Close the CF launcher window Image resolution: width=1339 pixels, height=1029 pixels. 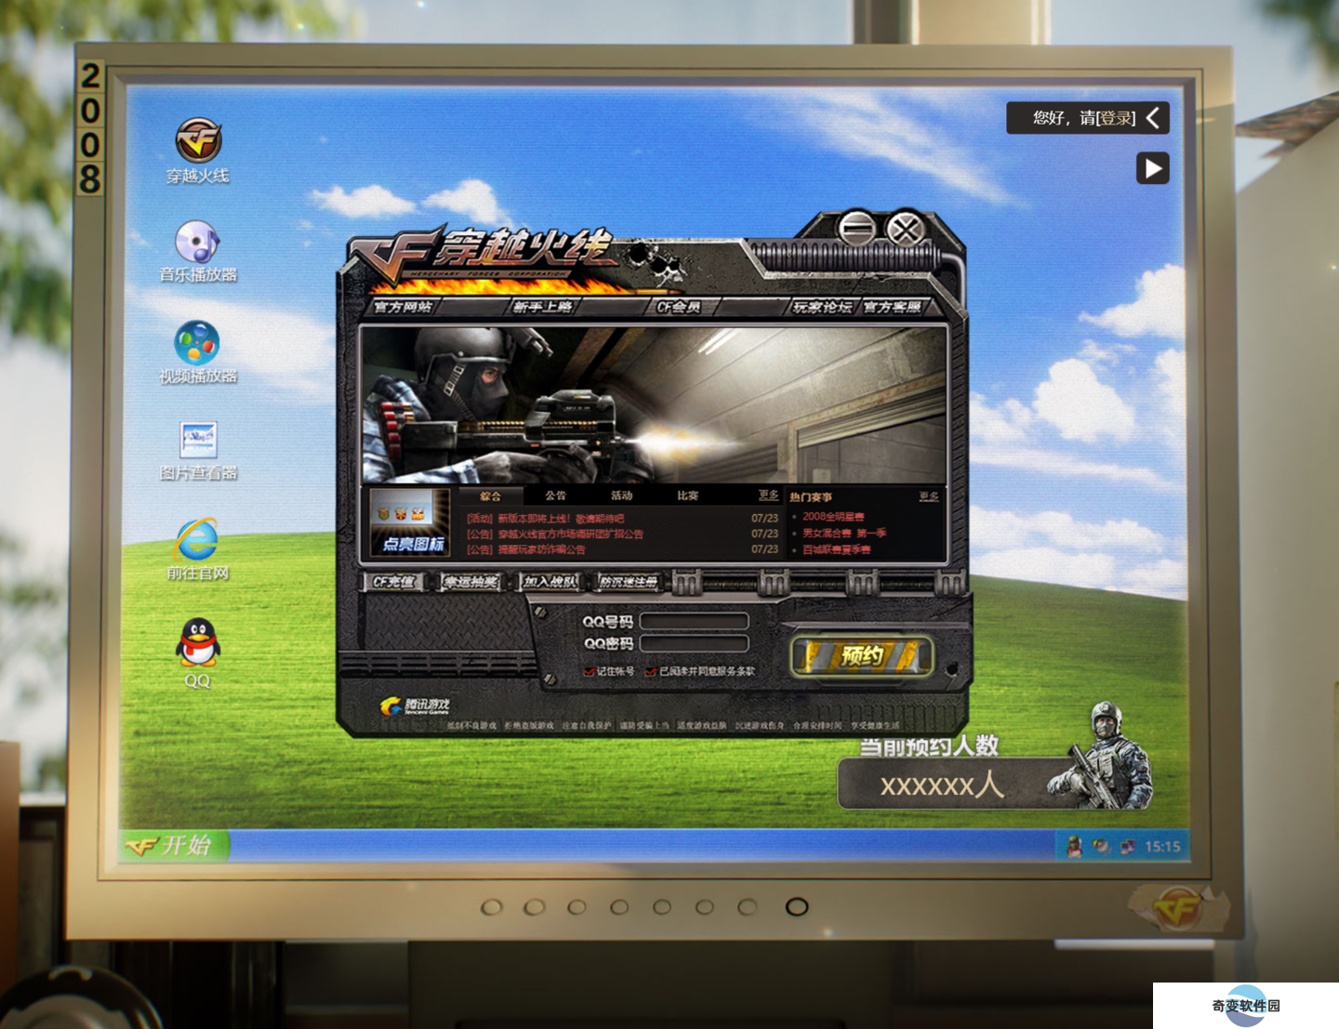coord(905,228)
